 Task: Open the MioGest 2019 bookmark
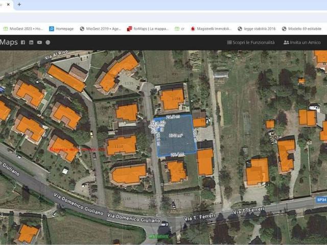pyautogui.click(x=100, y=29)
